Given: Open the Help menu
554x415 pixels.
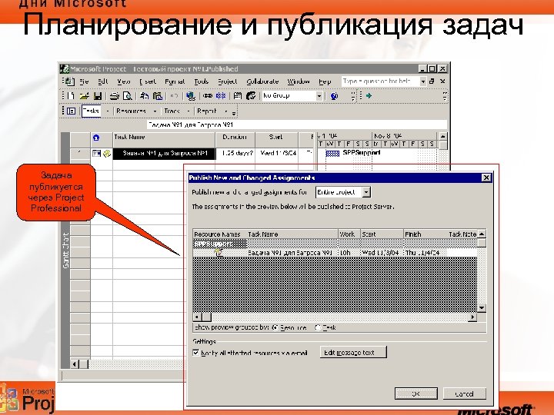Looking at the screenshot, I should click(x=325, y=81).
